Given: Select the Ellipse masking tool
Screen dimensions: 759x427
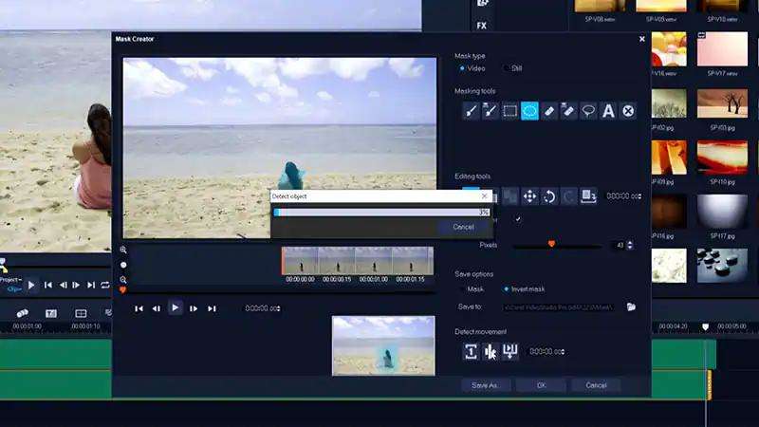Looking at the screenshot, I should point(529,111).
